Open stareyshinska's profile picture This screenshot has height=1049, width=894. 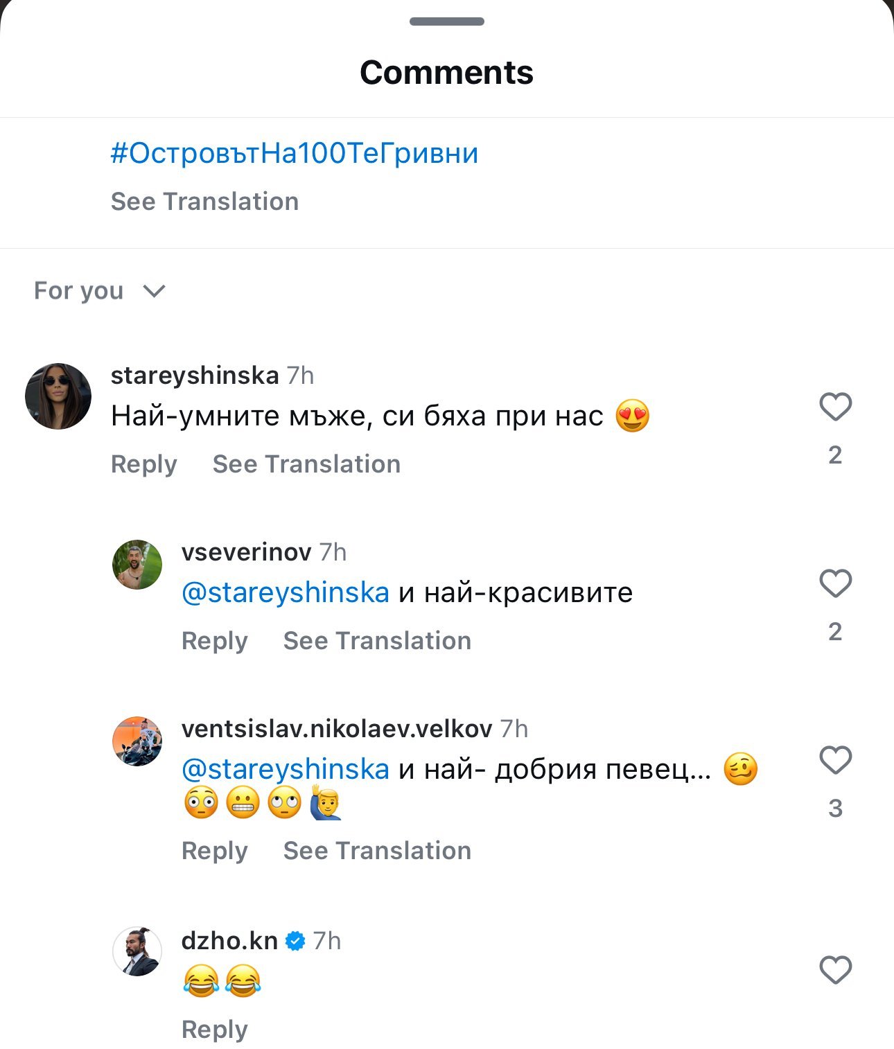58,396
